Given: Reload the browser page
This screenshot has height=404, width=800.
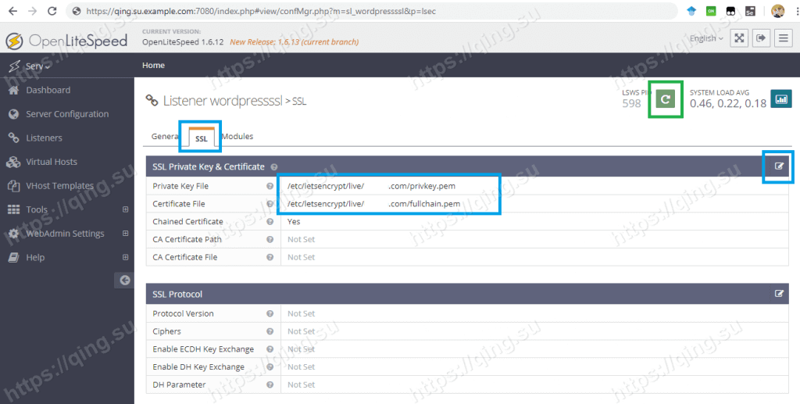Looking at the screenshot, I should [52, 11].
